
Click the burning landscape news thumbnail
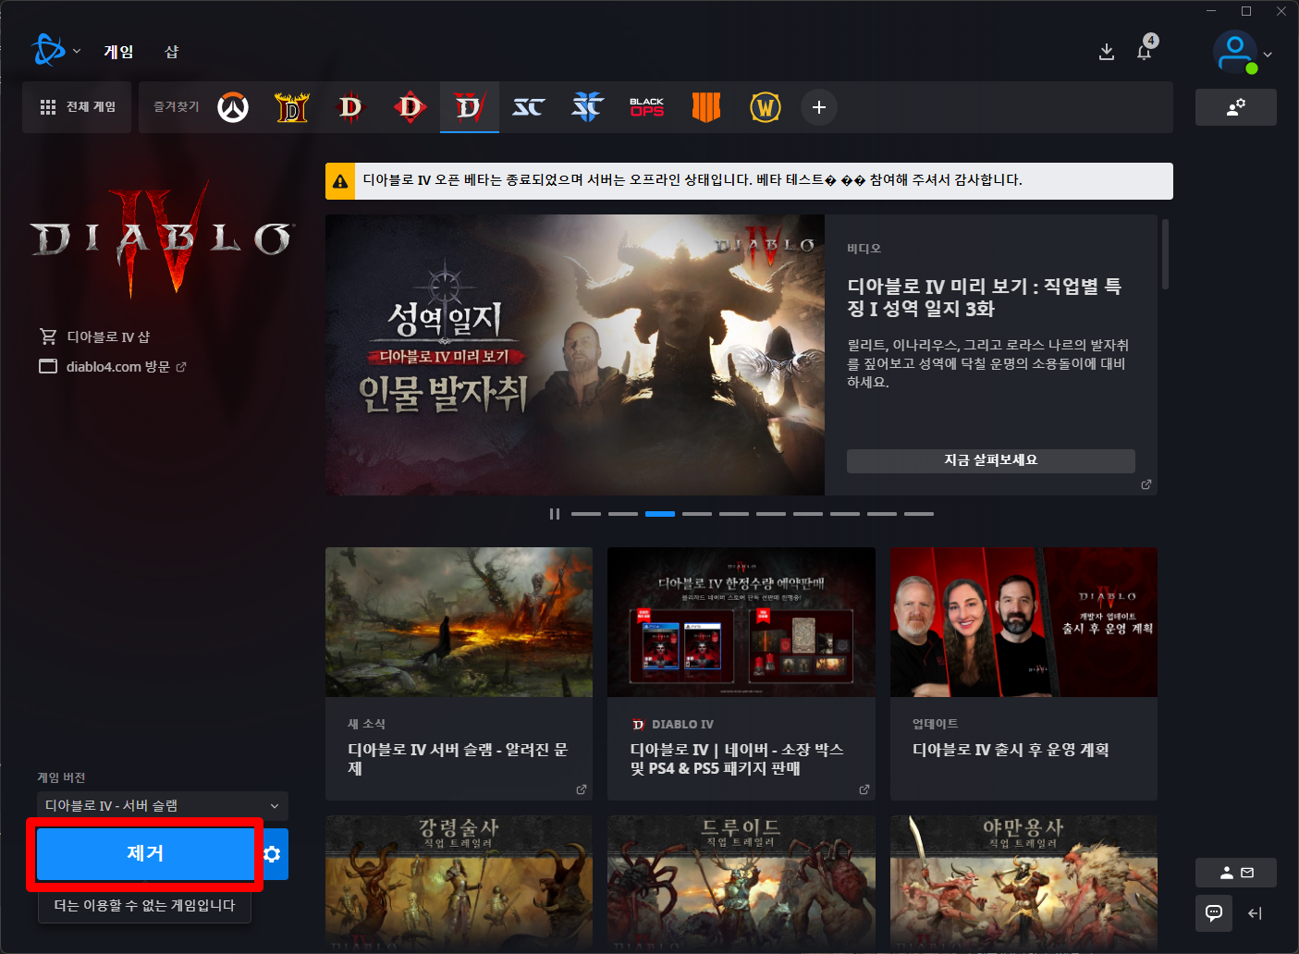(459, 622)
